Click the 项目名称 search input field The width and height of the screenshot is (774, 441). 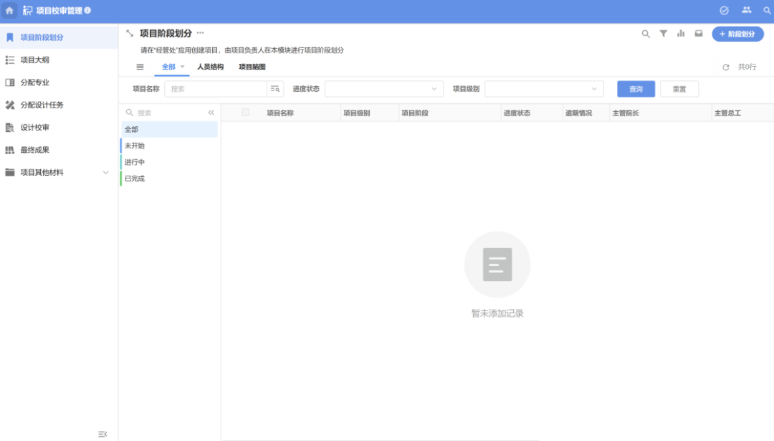tap(216, 89)
